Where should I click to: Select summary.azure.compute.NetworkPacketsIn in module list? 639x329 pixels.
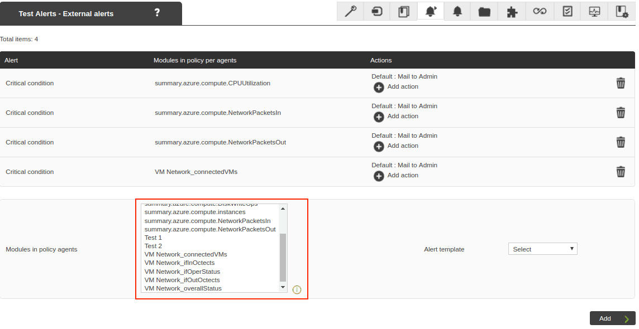point(207,221)
